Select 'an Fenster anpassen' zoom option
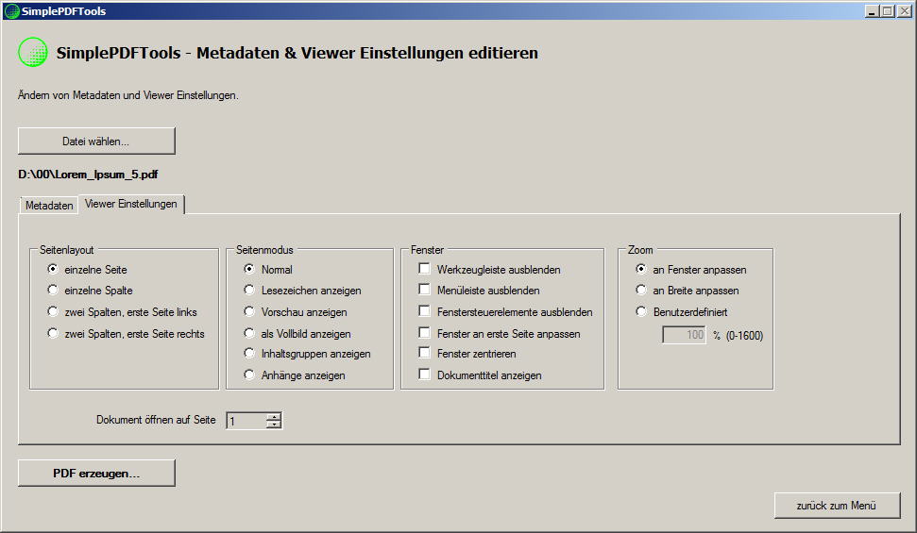 click(641, 269)
